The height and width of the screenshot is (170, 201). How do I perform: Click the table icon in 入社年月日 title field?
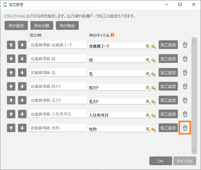(x=148, y=115)
